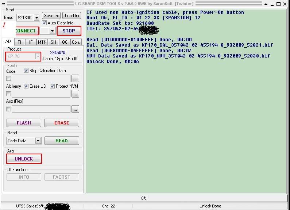Uncheck Skip Calibration Data
This screenshot has width=290, height=210.
point(26,71)
